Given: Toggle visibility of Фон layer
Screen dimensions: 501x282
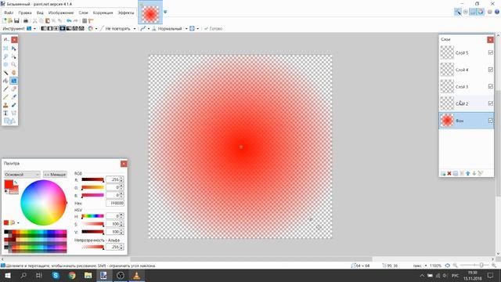Looking at the screenshot, I should pos(491,121).
